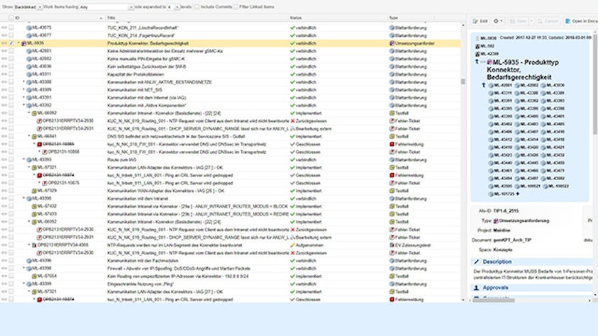Click the Blattanforderung type icon in ML-43396 row
This screenshot has width=598, height=336.
[x=392, y=261]
